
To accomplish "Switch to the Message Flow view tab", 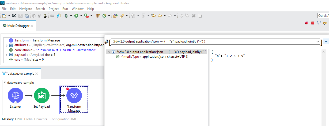I will click(x=12, y=119).
